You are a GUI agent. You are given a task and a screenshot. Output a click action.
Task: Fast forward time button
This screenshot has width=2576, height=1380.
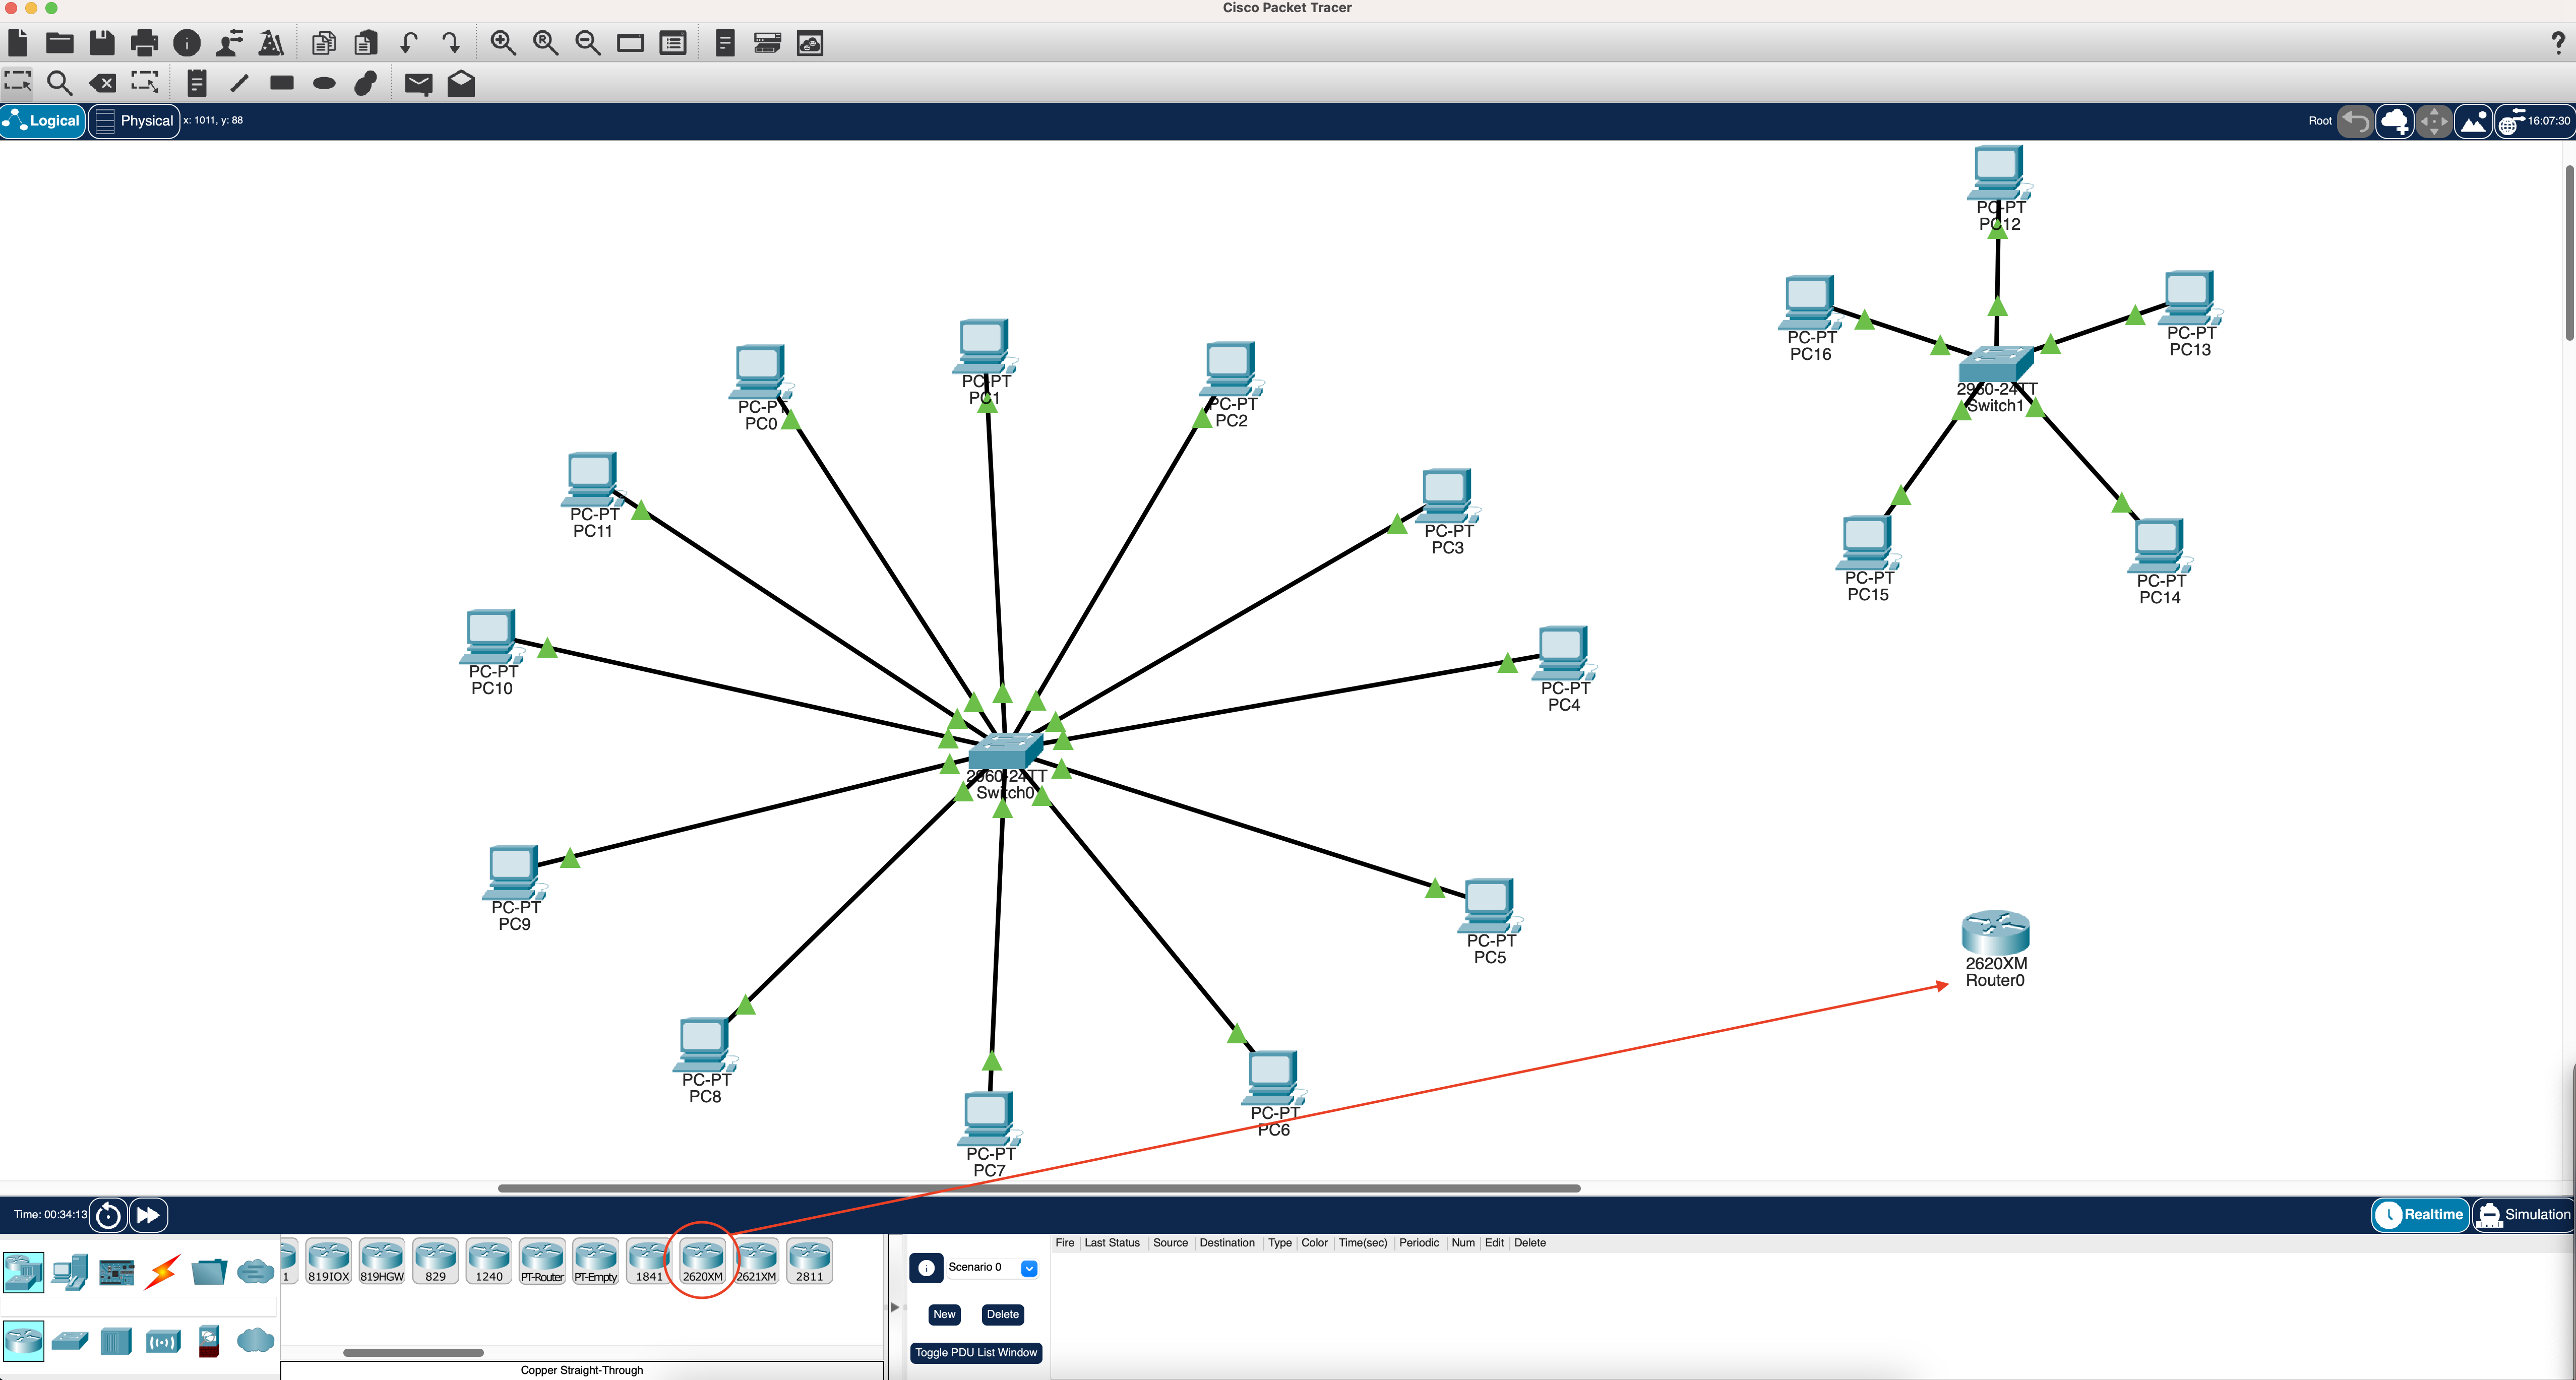148,1215
